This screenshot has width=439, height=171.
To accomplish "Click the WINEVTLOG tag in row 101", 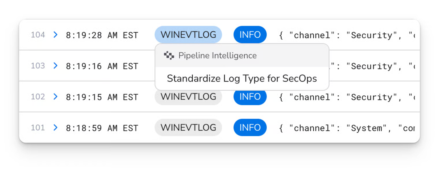I will pyautogui.click(x=188, y=128).
